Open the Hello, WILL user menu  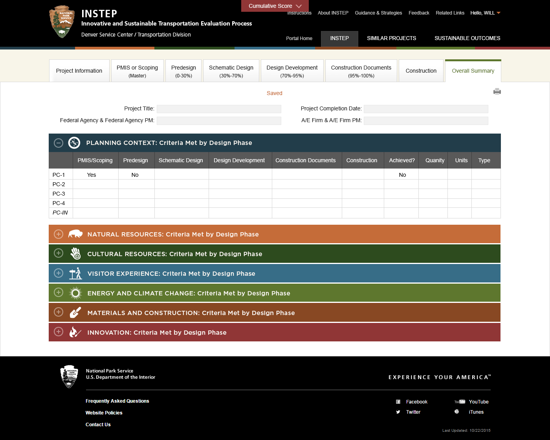[x=485, y=13]
